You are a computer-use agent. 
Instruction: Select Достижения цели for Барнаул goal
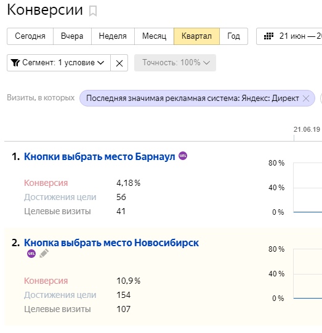tap(60, 197)
